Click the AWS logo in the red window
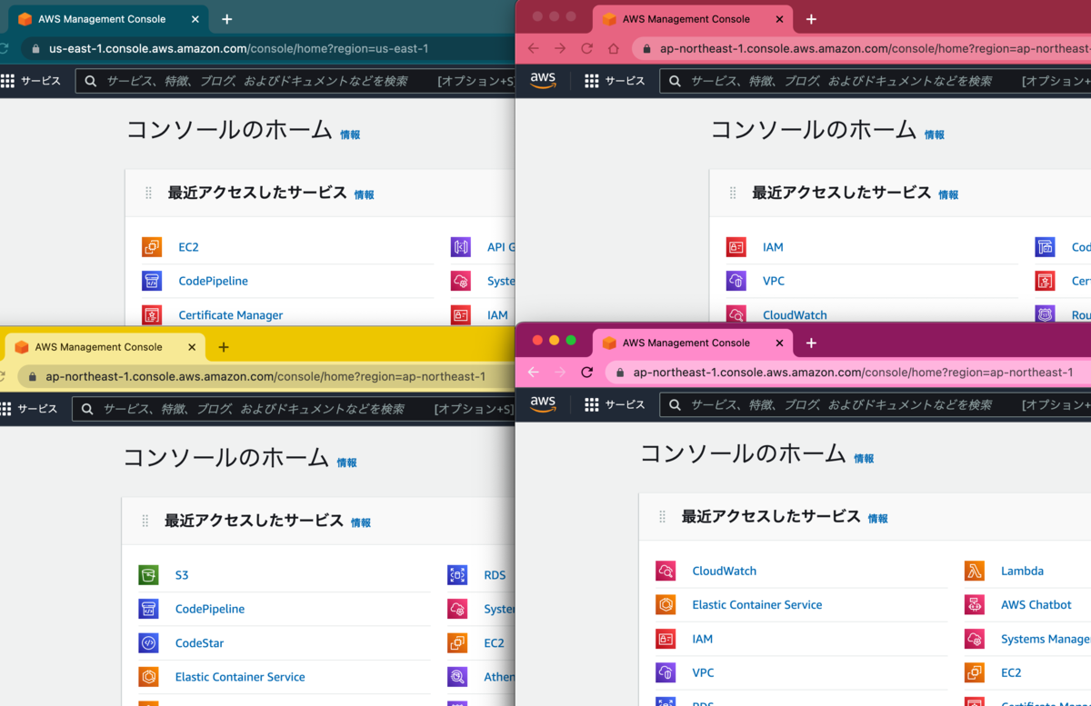 point(543,81)
